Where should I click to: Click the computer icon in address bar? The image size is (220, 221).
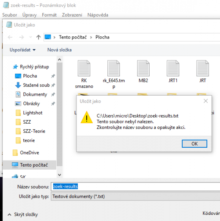48,37
